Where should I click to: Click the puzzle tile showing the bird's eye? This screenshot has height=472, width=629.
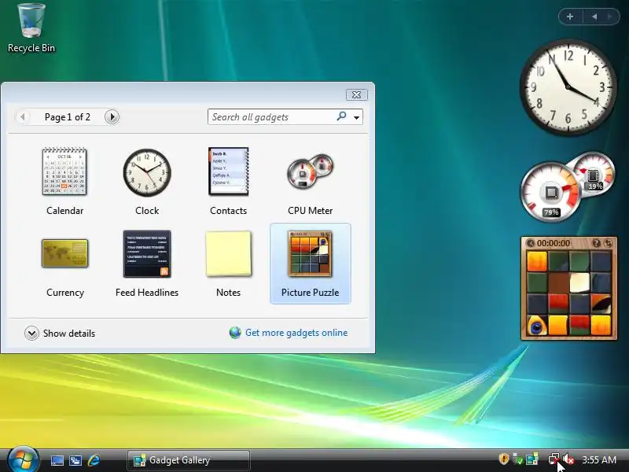[x=537, y=325]
